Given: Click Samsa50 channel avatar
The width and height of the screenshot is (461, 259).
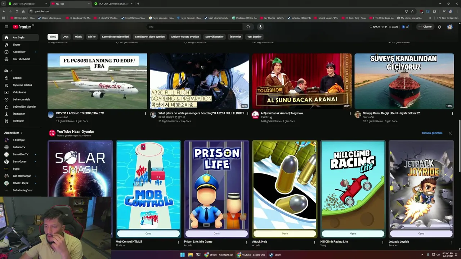Looking at the screenshot, I should [x=358, y=115].
